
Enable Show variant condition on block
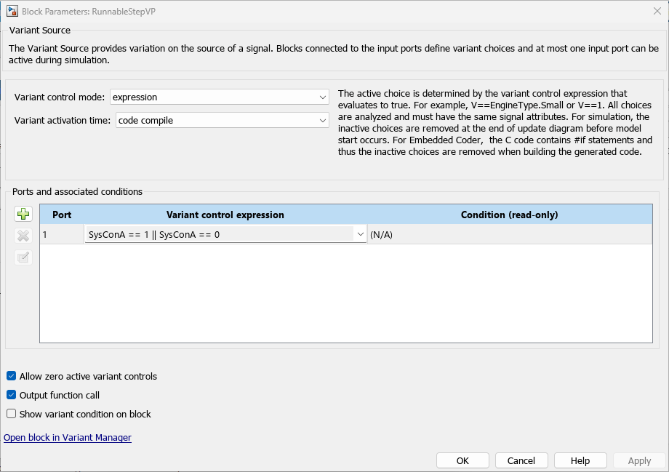(11, 415)
